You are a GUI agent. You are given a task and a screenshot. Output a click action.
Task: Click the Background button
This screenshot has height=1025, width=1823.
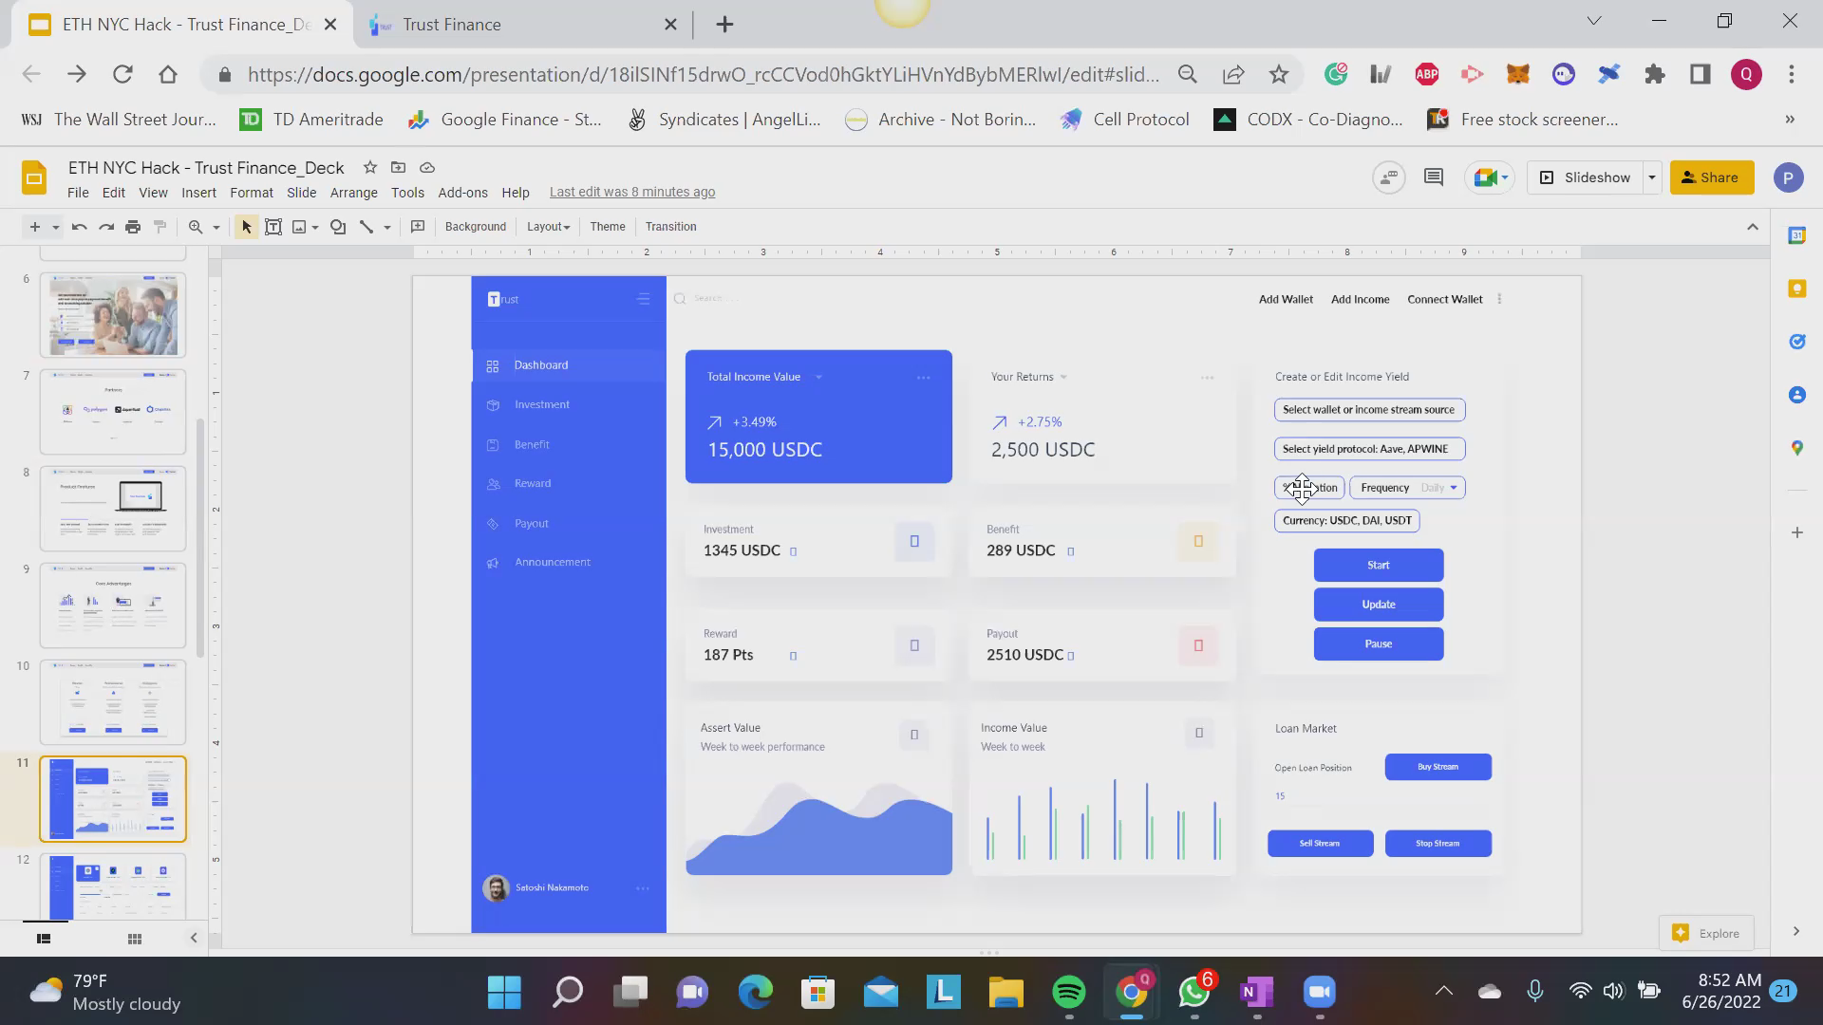click(476, 227)
